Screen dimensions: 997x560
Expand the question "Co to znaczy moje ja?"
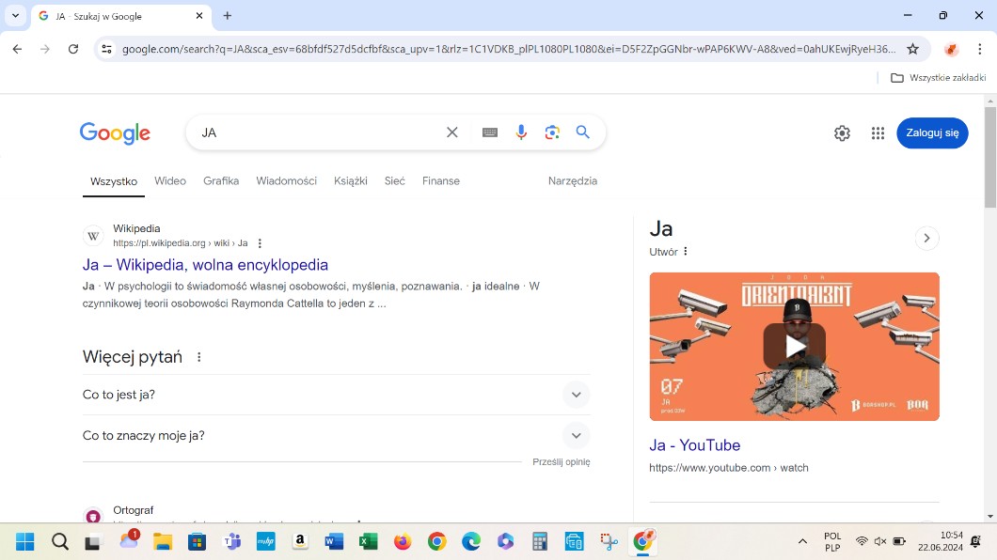[x=576, y=436]
